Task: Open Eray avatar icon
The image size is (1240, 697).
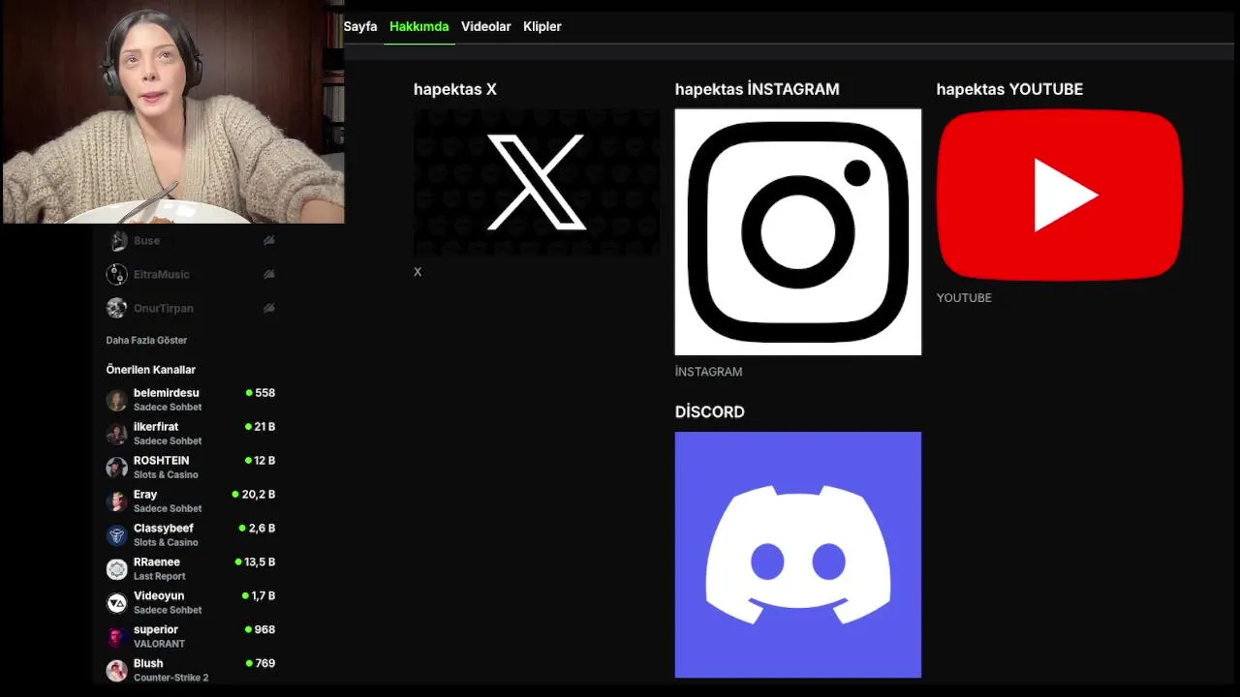Action: (117, 501)
